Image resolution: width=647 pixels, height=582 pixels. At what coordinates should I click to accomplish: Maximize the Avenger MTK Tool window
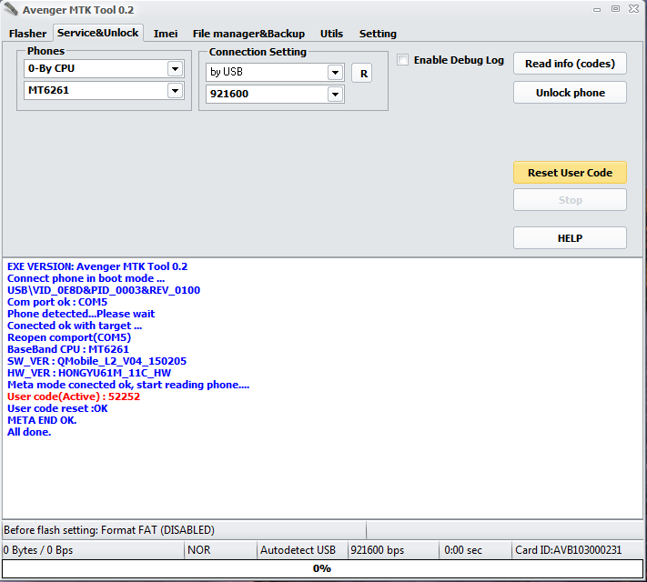click(615, 9)
